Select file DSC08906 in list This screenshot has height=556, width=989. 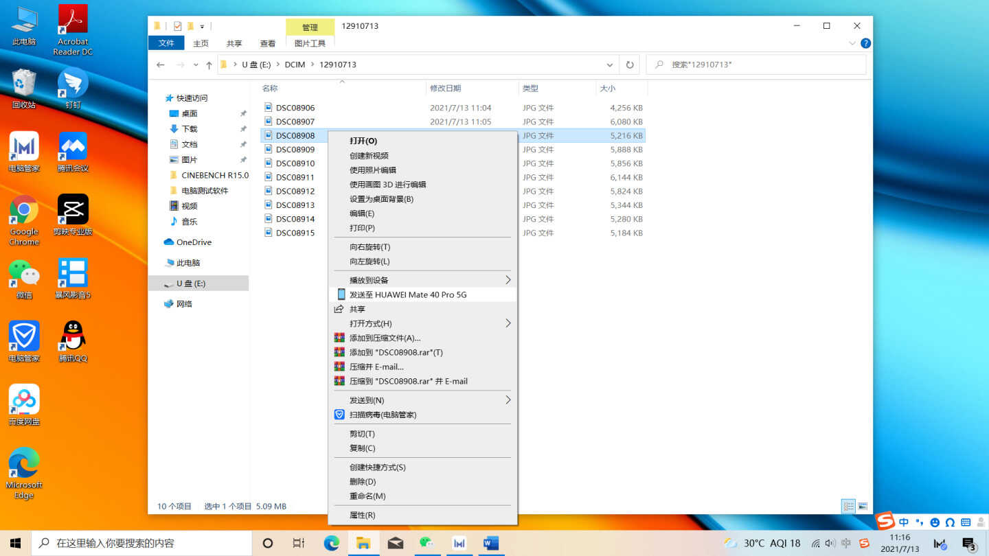(295, 108)
